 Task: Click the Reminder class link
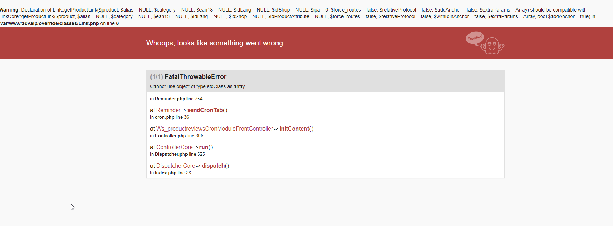(x=168, y=110)
